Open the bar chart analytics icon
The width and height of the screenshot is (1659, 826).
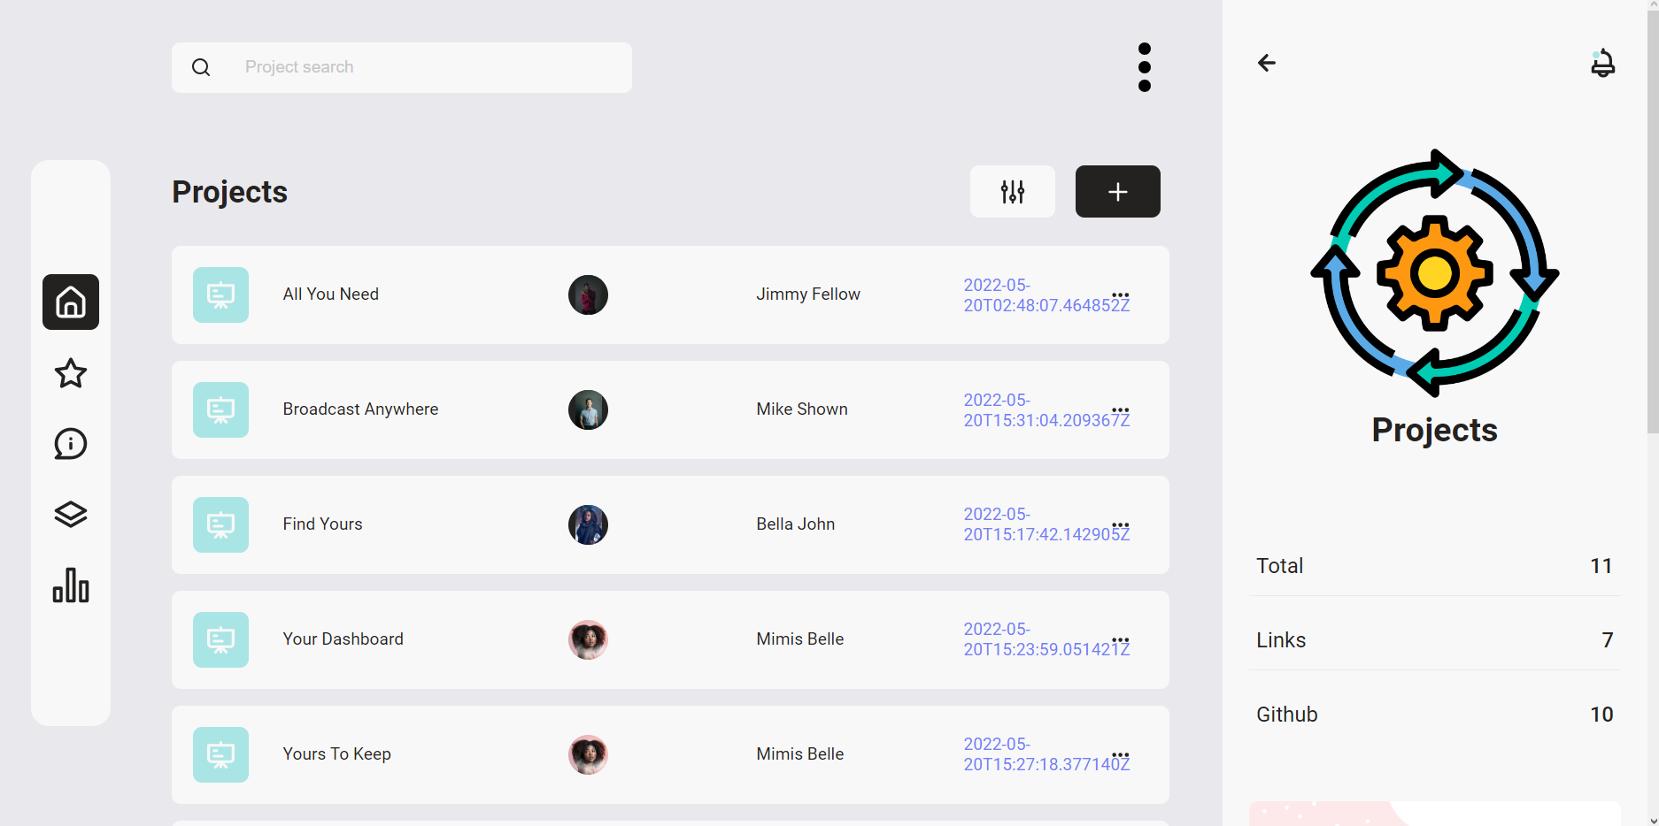pos(70,585)
